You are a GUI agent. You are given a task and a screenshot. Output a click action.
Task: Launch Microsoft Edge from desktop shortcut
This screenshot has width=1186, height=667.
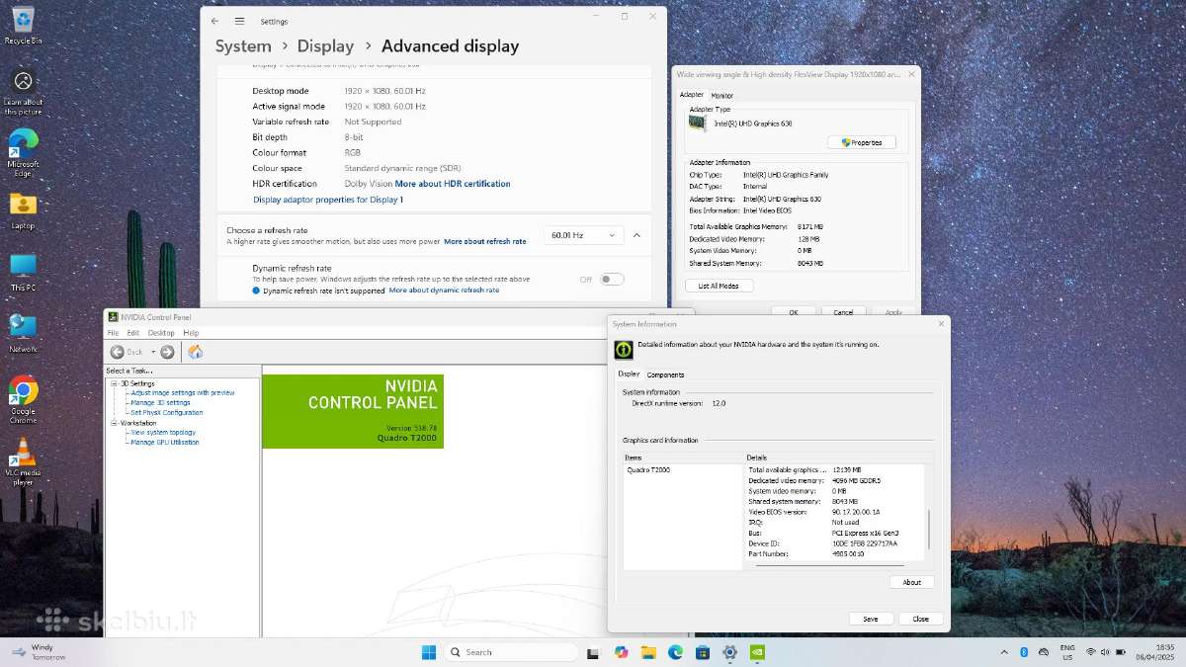pyautogui.click(x=23, y=153)
